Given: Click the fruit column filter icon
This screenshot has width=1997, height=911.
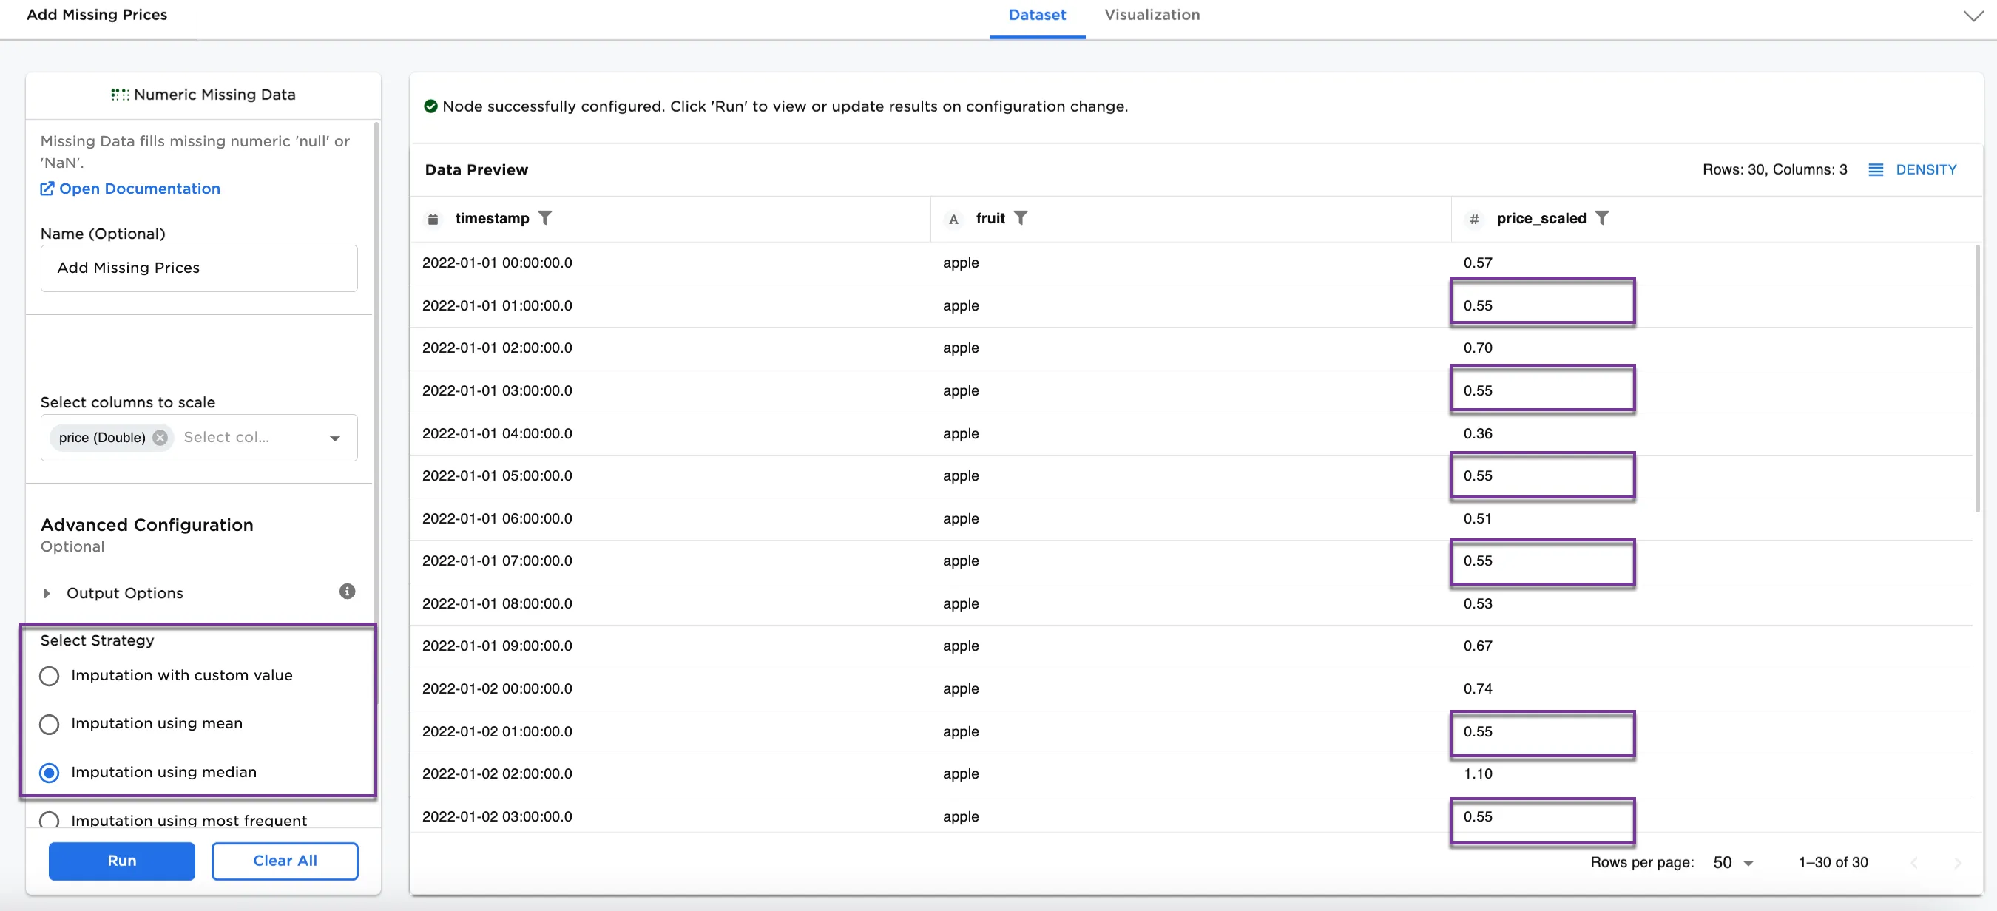Looking at the screenshot, I should click(1020, 218).
